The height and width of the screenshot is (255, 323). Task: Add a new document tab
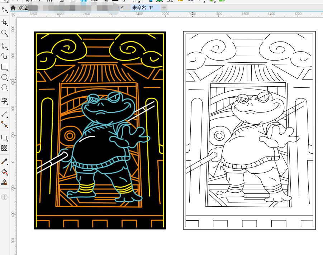point(164,8)
